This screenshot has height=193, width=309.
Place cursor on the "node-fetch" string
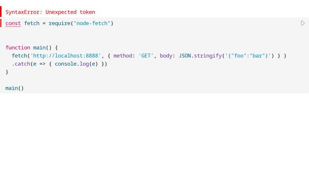(x=91, y=23)
